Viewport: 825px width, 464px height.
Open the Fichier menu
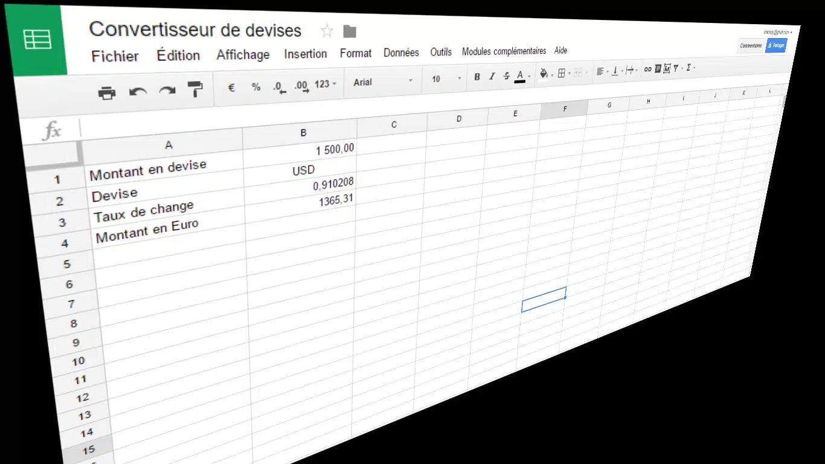[115, 56]
